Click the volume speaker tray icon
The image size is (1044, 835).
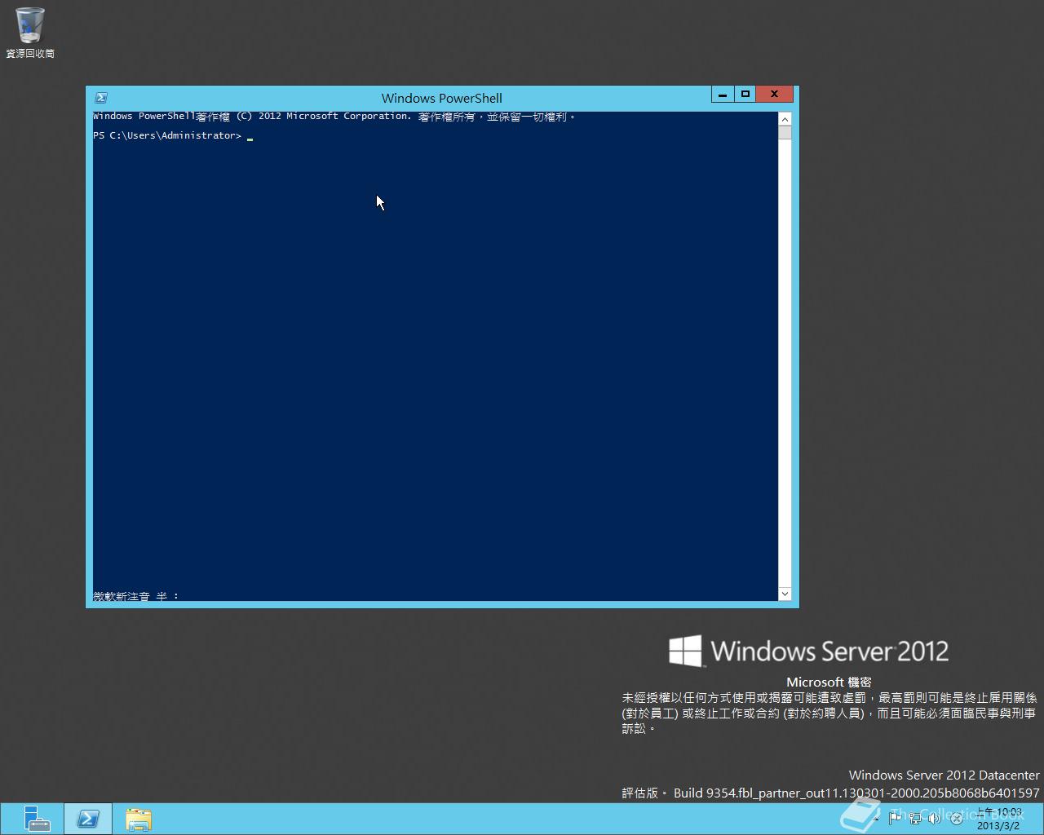click(935, 818)
